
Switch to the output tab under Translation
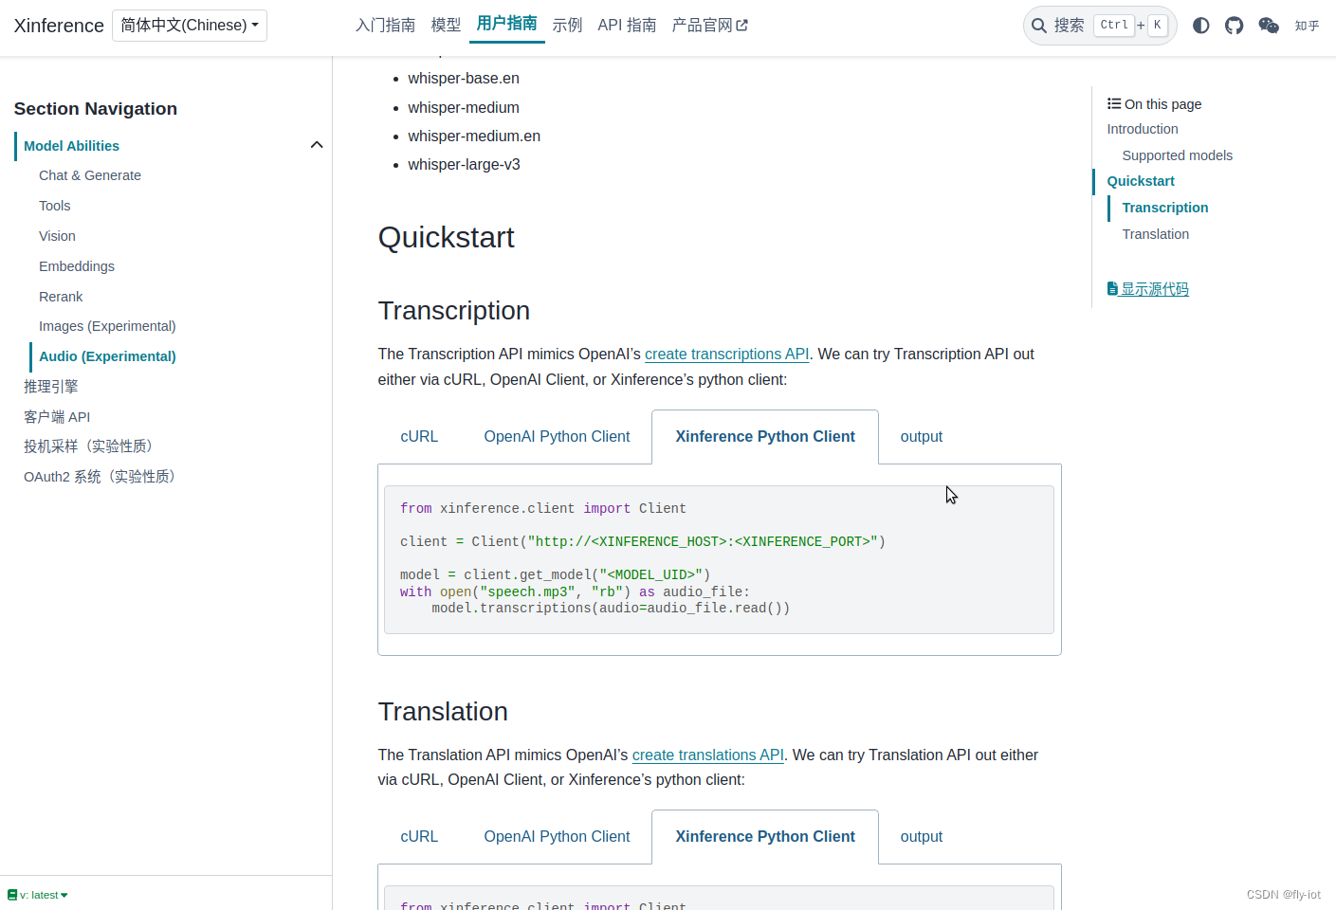pyautogui.click(x=921, y=836)
